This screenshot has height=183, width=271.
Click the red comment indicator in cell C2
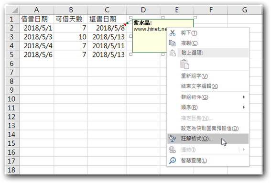125,25
